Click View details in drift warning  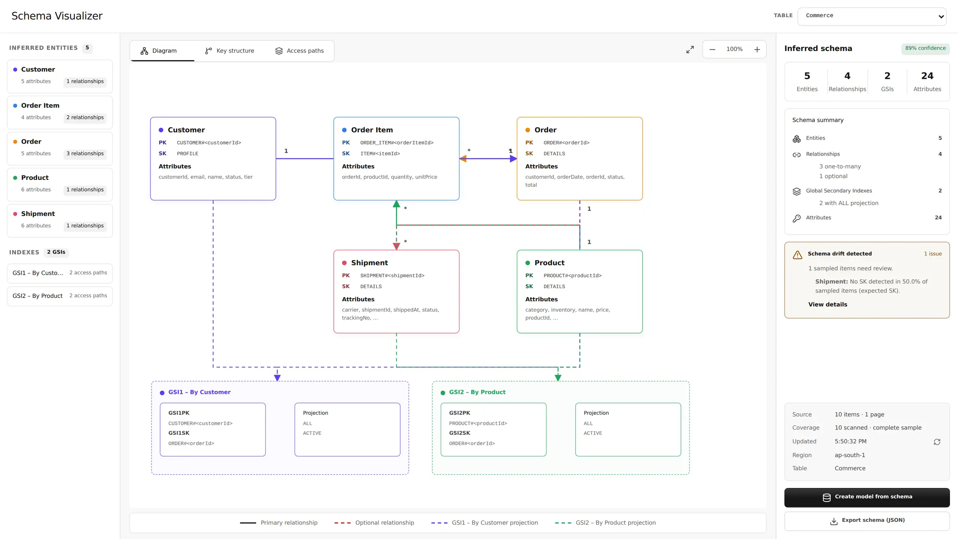click(x=827, y=304)
